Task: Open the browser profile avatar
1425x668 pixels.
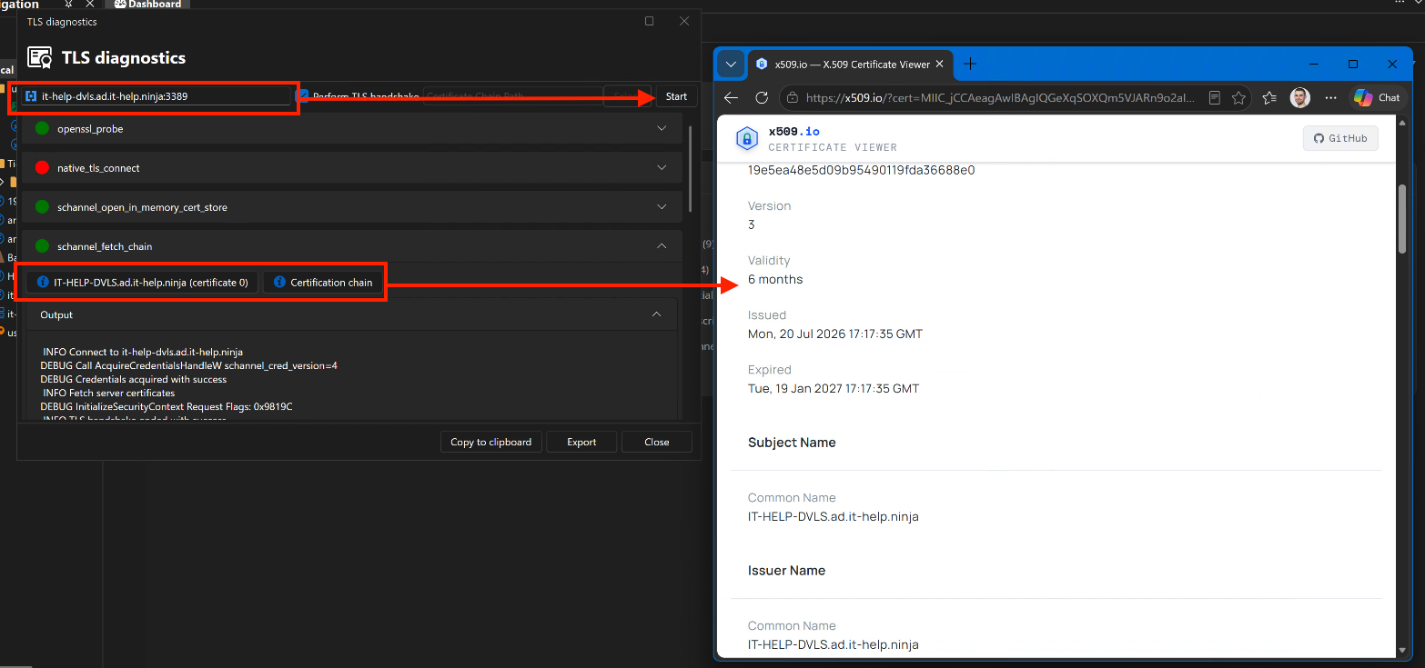Action: click(1300, 97)
